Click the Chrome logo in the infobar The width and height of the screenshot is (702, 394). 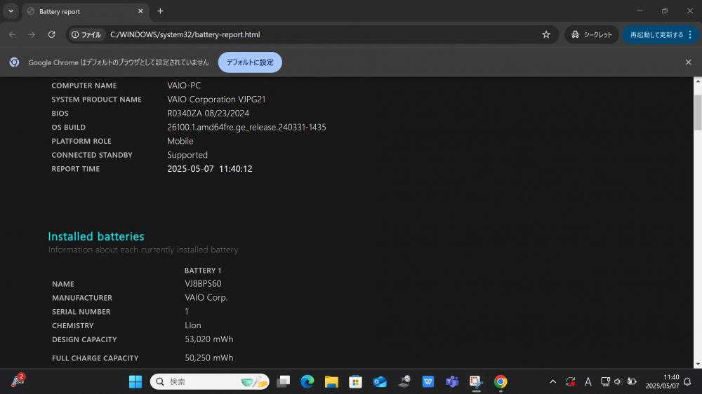(14, 62)
